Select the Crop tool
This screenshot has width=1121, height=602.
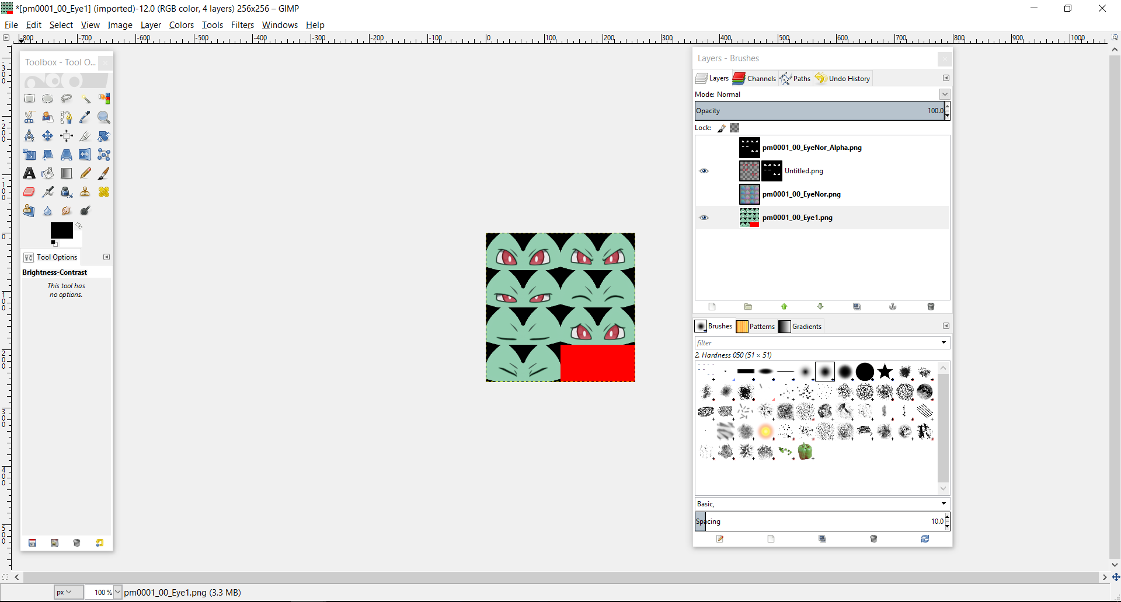(85, 136)
